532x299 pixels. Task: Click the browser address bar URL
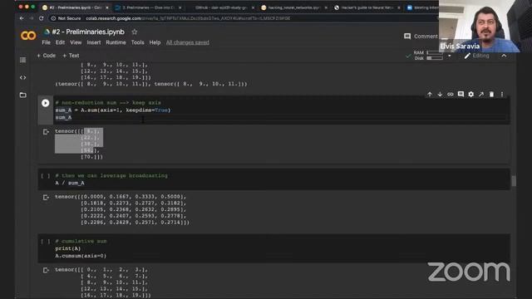189,18
